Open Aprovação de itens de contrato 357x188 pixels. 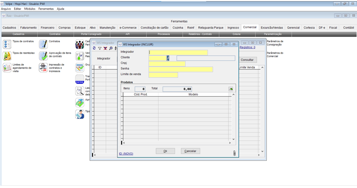43,56
